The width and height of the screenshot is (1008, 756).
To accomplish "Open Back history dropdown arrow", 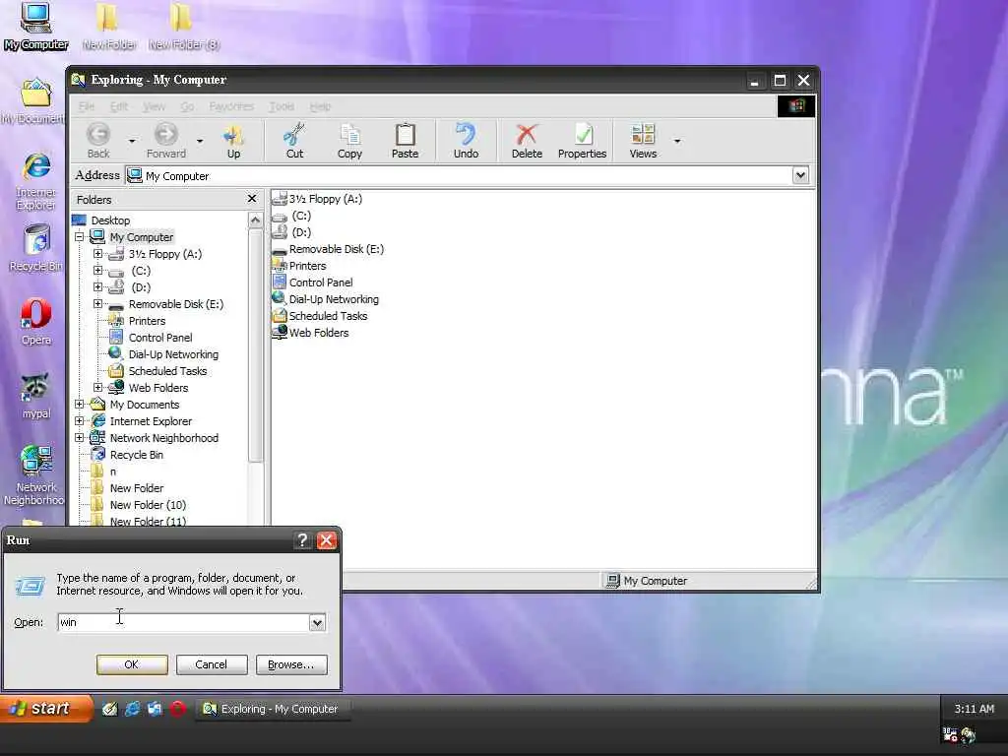I will [x=132, y=141].
